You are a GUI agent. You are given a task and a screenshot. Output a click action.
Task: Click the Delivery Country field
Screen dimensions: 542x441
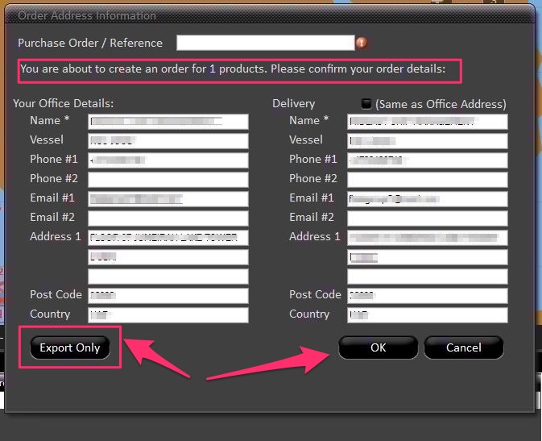[x=427, y=314]
